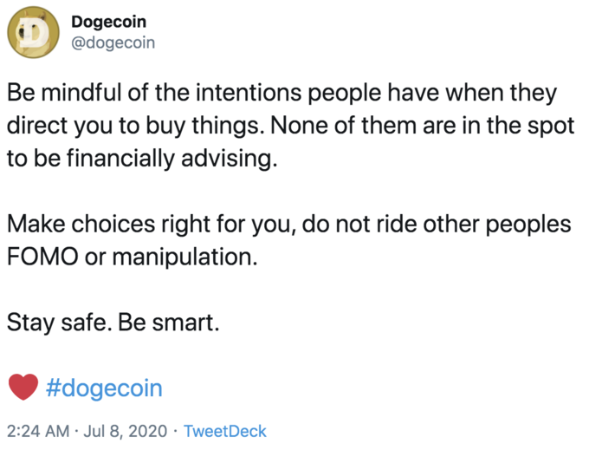
Task: Click the phrase "do not ride other peoples"
Action: pos(437,224)
